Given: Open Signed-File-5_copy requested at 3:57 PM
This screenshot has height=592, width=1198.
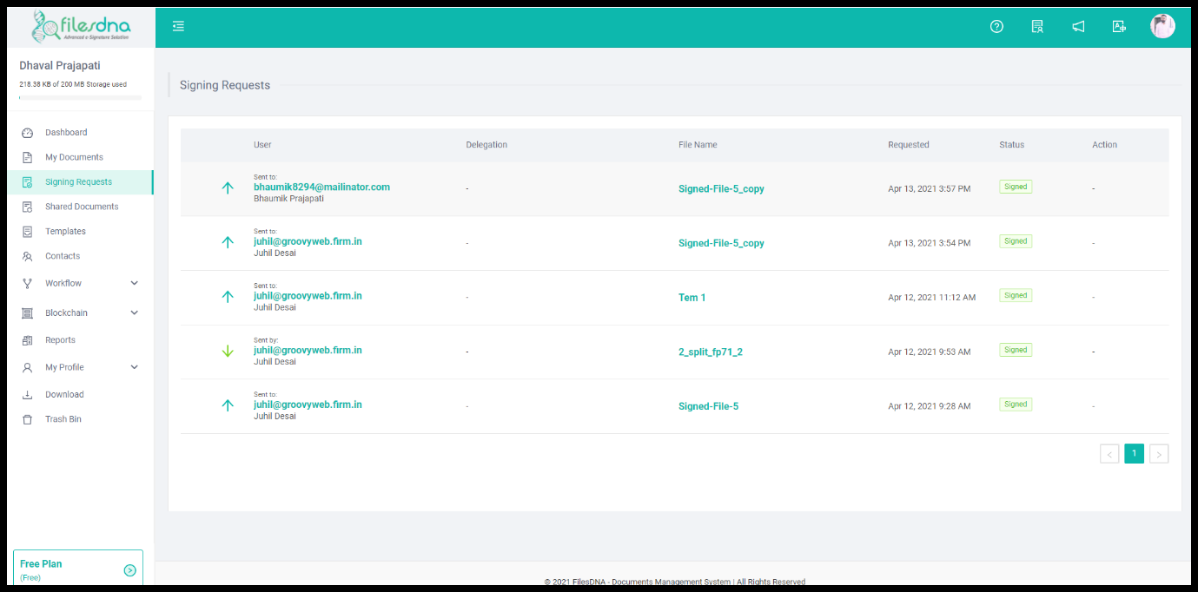Looking at the screenshot, I should tap(721, 188).
